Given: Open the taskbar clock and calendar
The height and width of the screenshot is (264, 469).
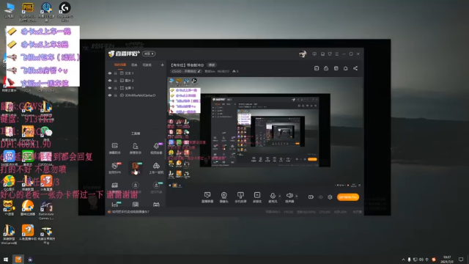Looking at the screenshot, I should point(447,259).
